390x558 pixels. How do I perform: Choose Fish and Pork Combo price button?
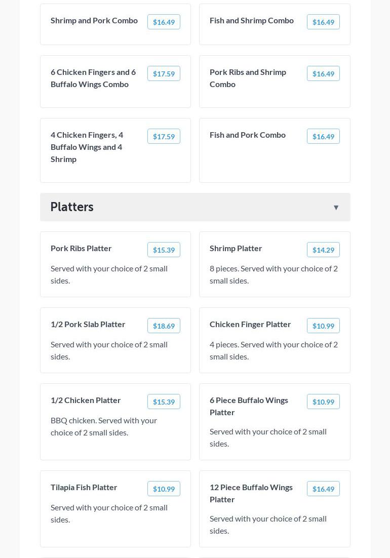(x=323, y=136)
